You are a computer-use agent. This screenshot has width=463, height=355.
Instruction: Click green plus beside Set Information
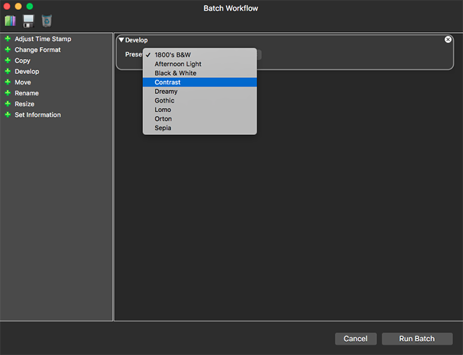[x=7, y=115]
